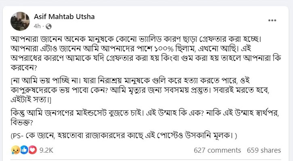Click the sad reaction emoji icon
293x161 pixels.
tap(15, 150)
